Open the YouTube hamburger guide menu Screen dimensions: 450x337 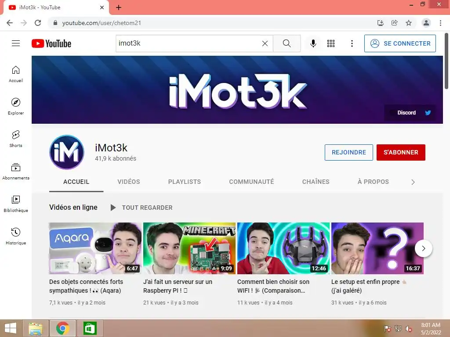point(16,43)
